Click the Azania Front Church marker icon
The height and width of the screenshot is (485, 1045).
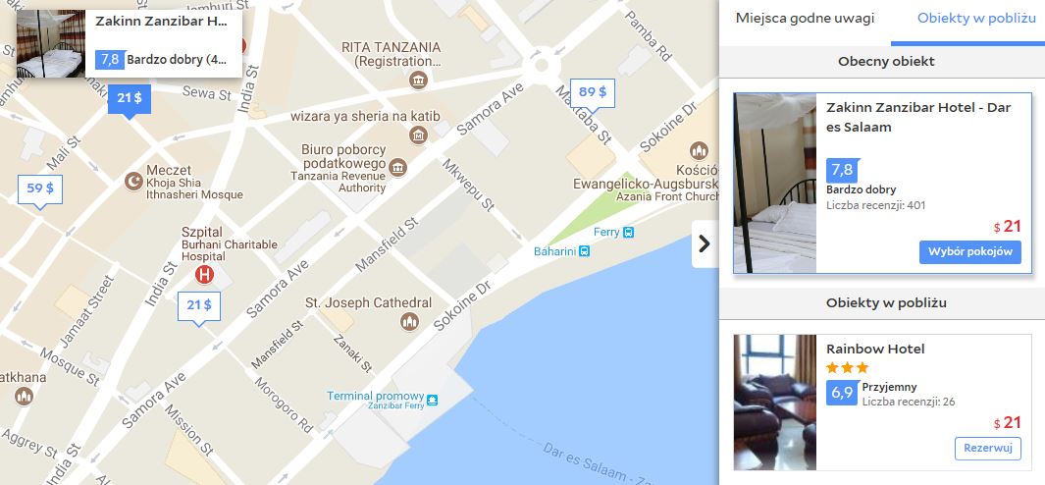[x=699, y=150]
